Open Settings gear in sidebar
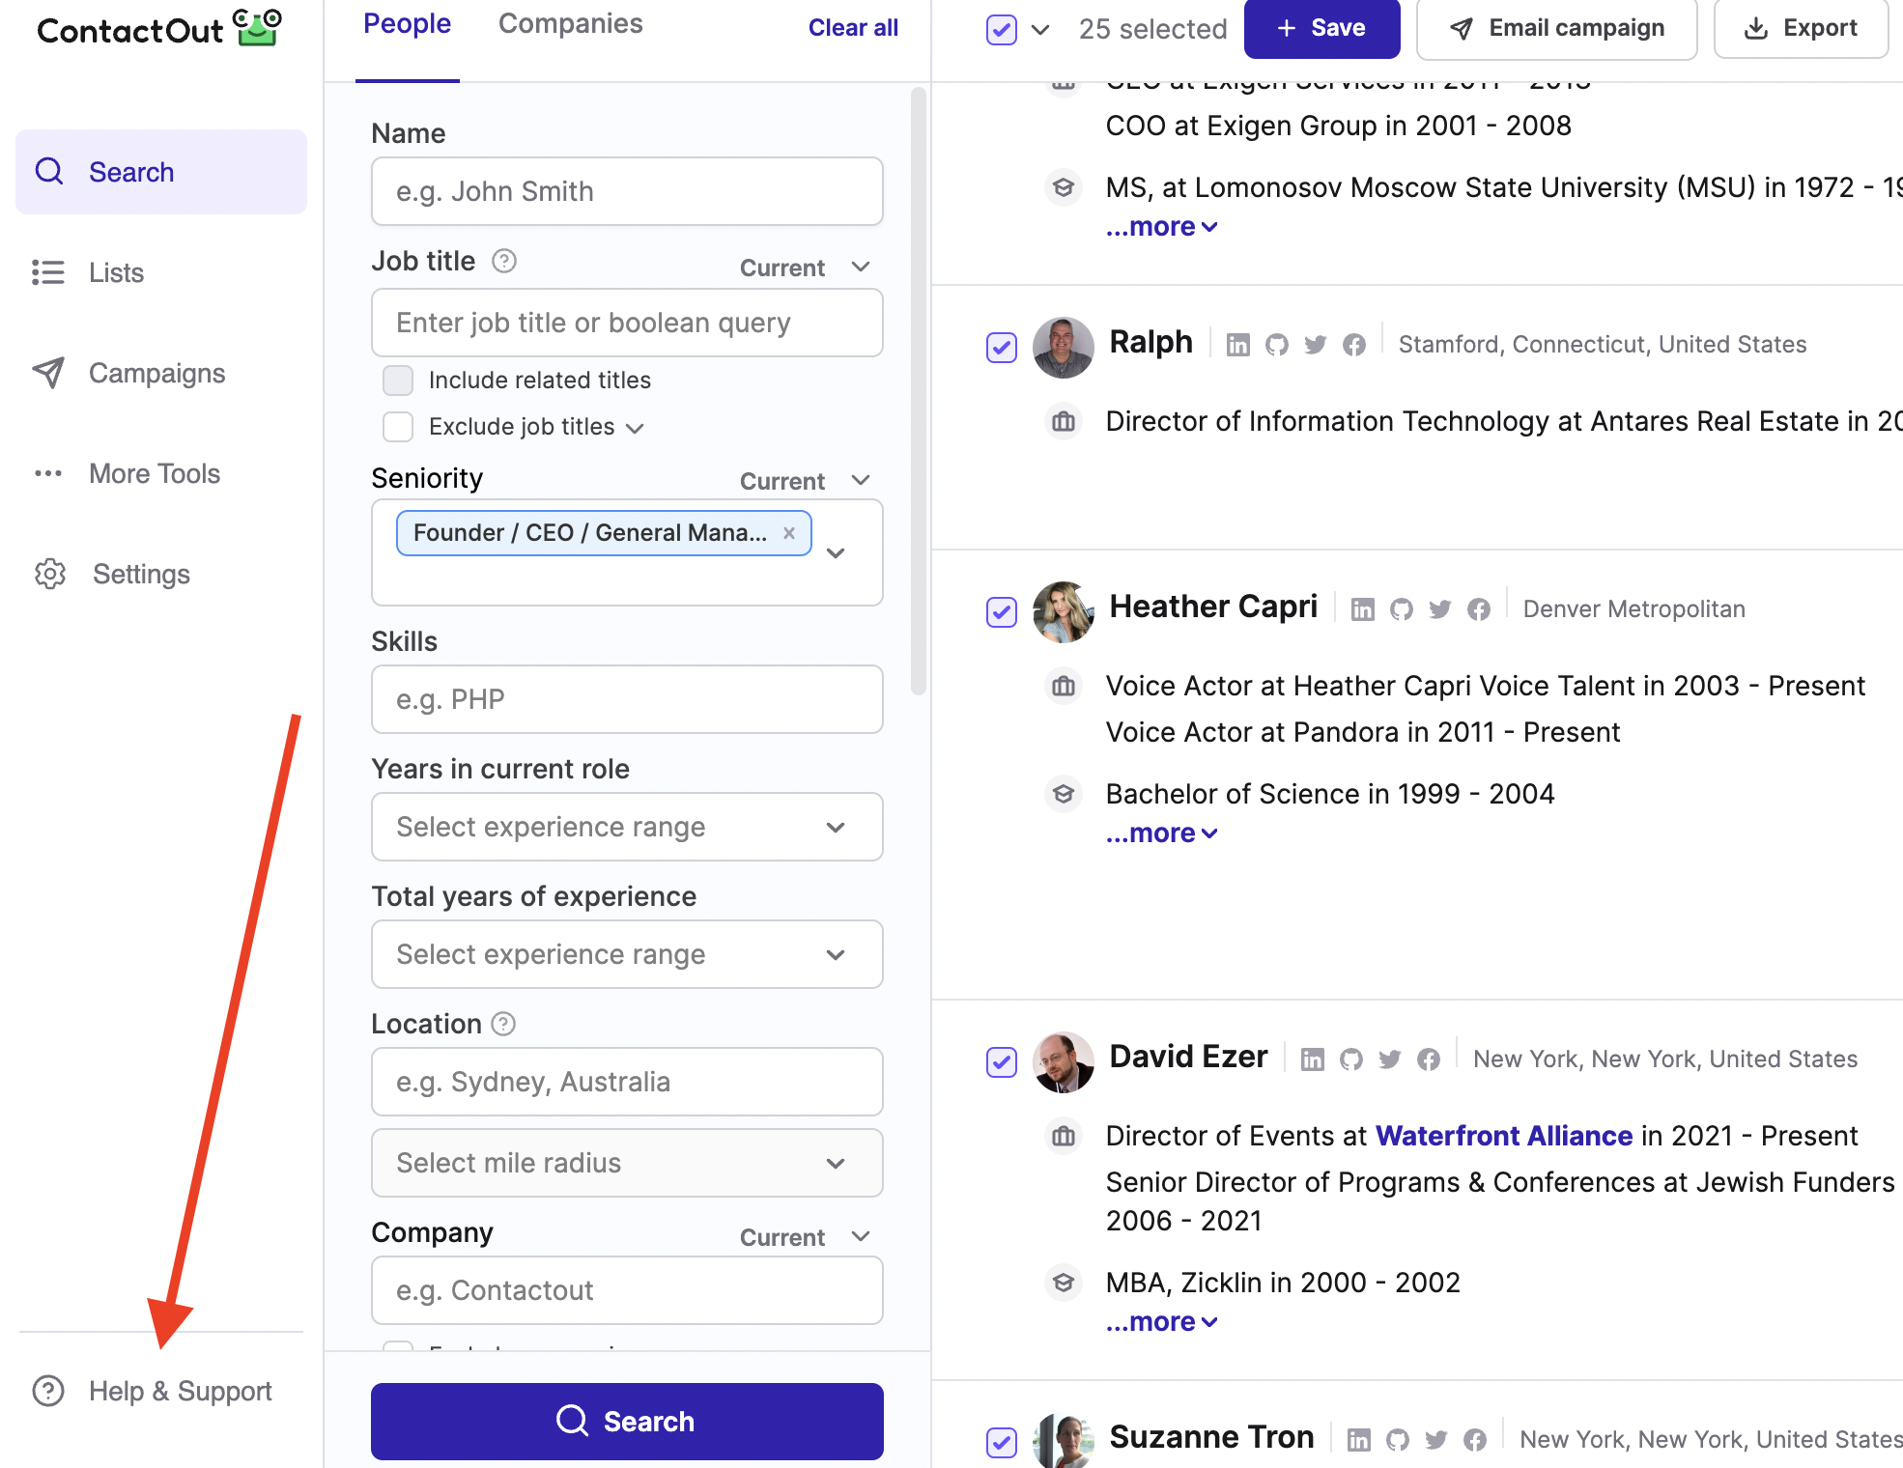This screenshot has width=1903, height=1468. click(x=50, y=574)
